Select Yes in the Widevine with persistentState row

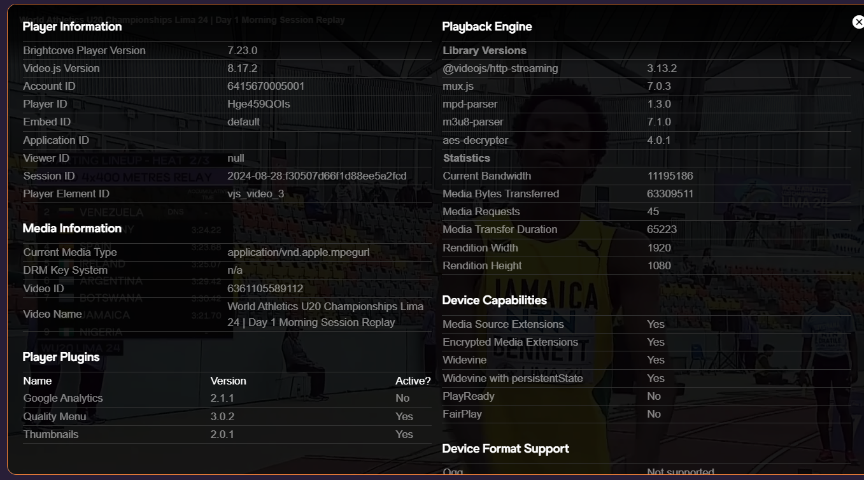(x=656, y=378)
